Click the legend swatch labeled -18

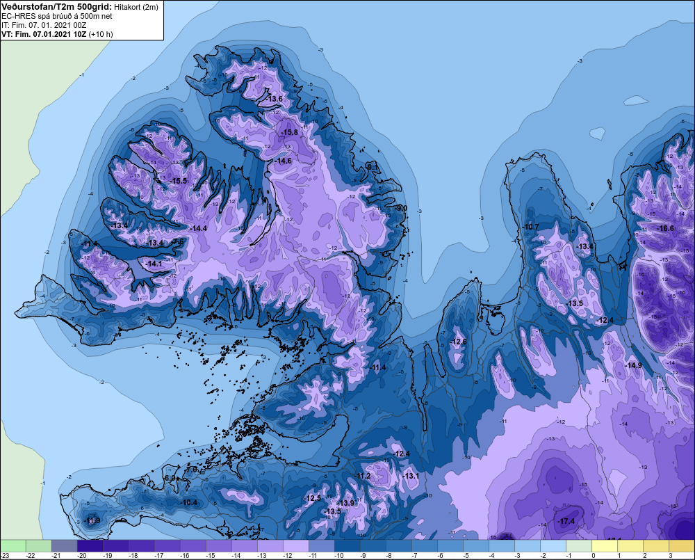point(141,545)
